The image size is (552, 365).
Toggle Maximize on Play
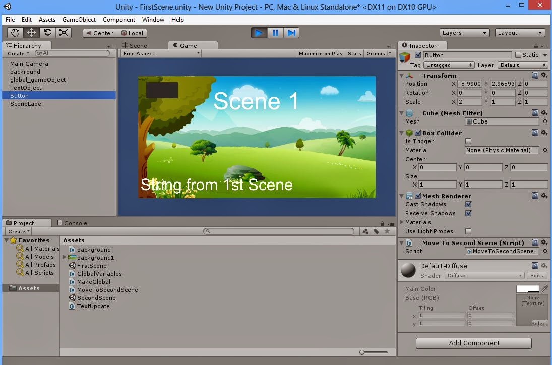[321, 53]
